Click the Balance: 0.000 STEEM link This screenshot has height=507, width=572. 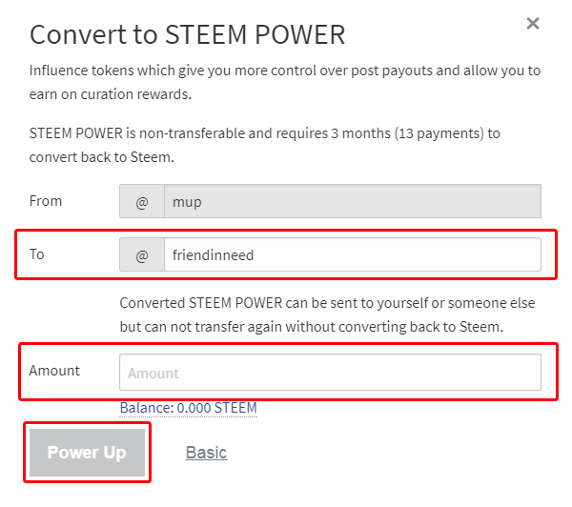coord(188,408)
